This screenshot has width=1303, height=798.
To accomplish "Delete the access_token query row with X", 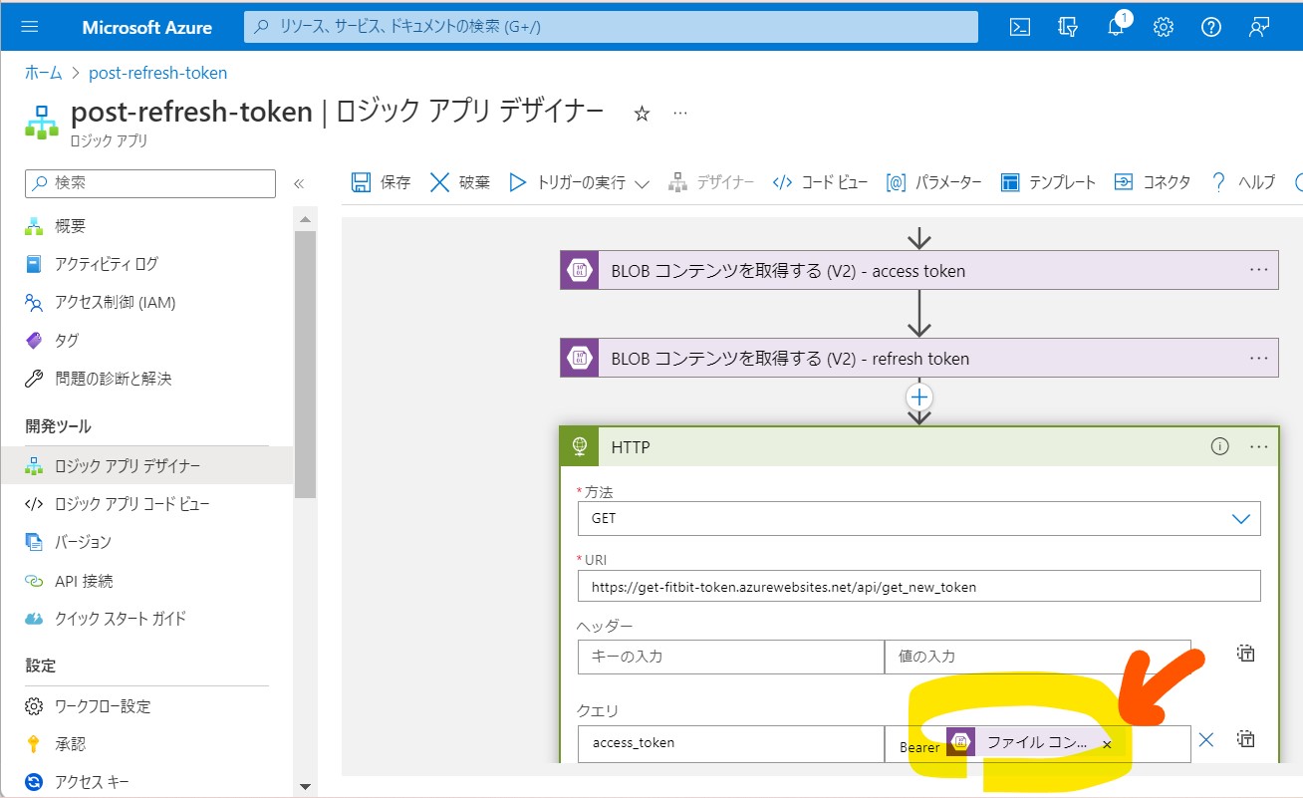I will 1205,739.
